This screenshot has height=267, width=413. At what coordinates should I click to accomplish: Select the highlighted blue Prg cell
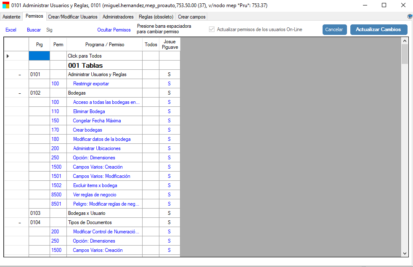(39, 56)
